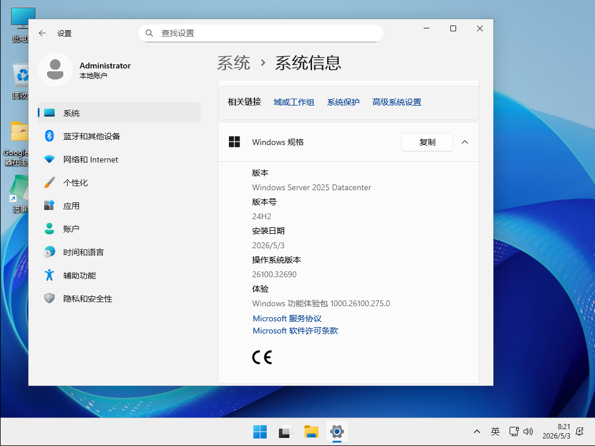
Task: Click the 系统信息 page title
Action: tap(308, 63)
